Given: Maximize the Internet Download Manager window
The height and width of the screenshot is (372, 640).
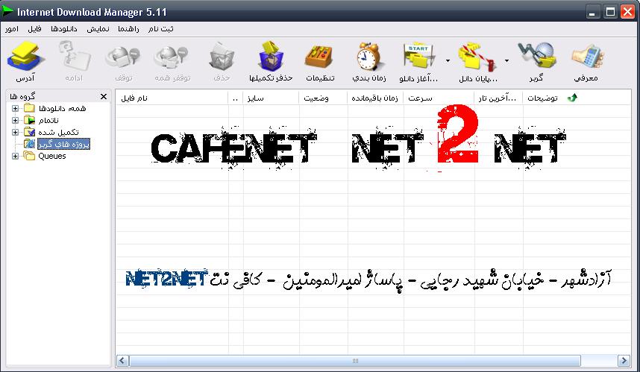Looking at the screenshot, I should [x=610, y=12].
